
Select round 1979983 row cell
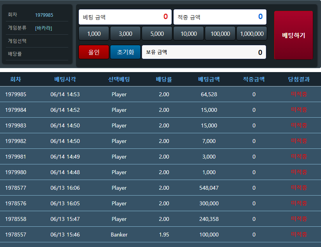[16, 125]
